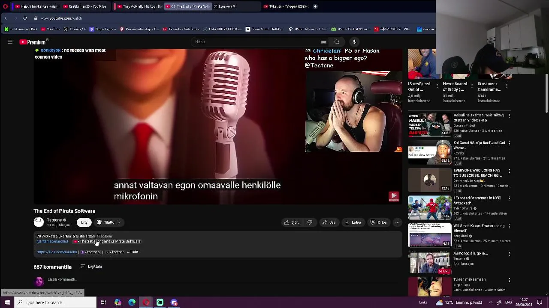Open Windows Start menu

point(7,302)
